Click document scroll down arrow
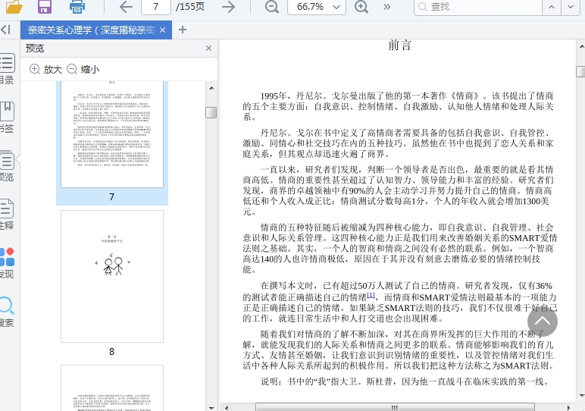The height and width of the screenshot is (411, 585). point(581,396)
